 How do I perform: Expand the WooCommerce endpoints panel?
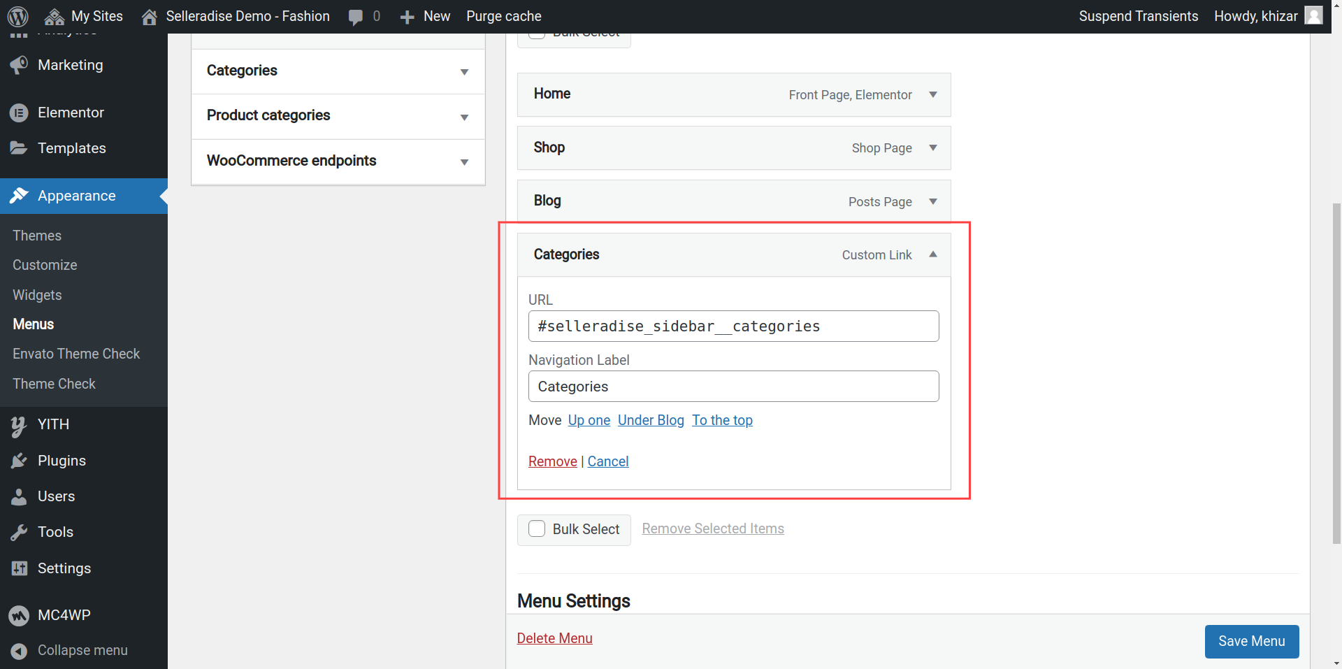pyautogui.click(x=464, y=162)
